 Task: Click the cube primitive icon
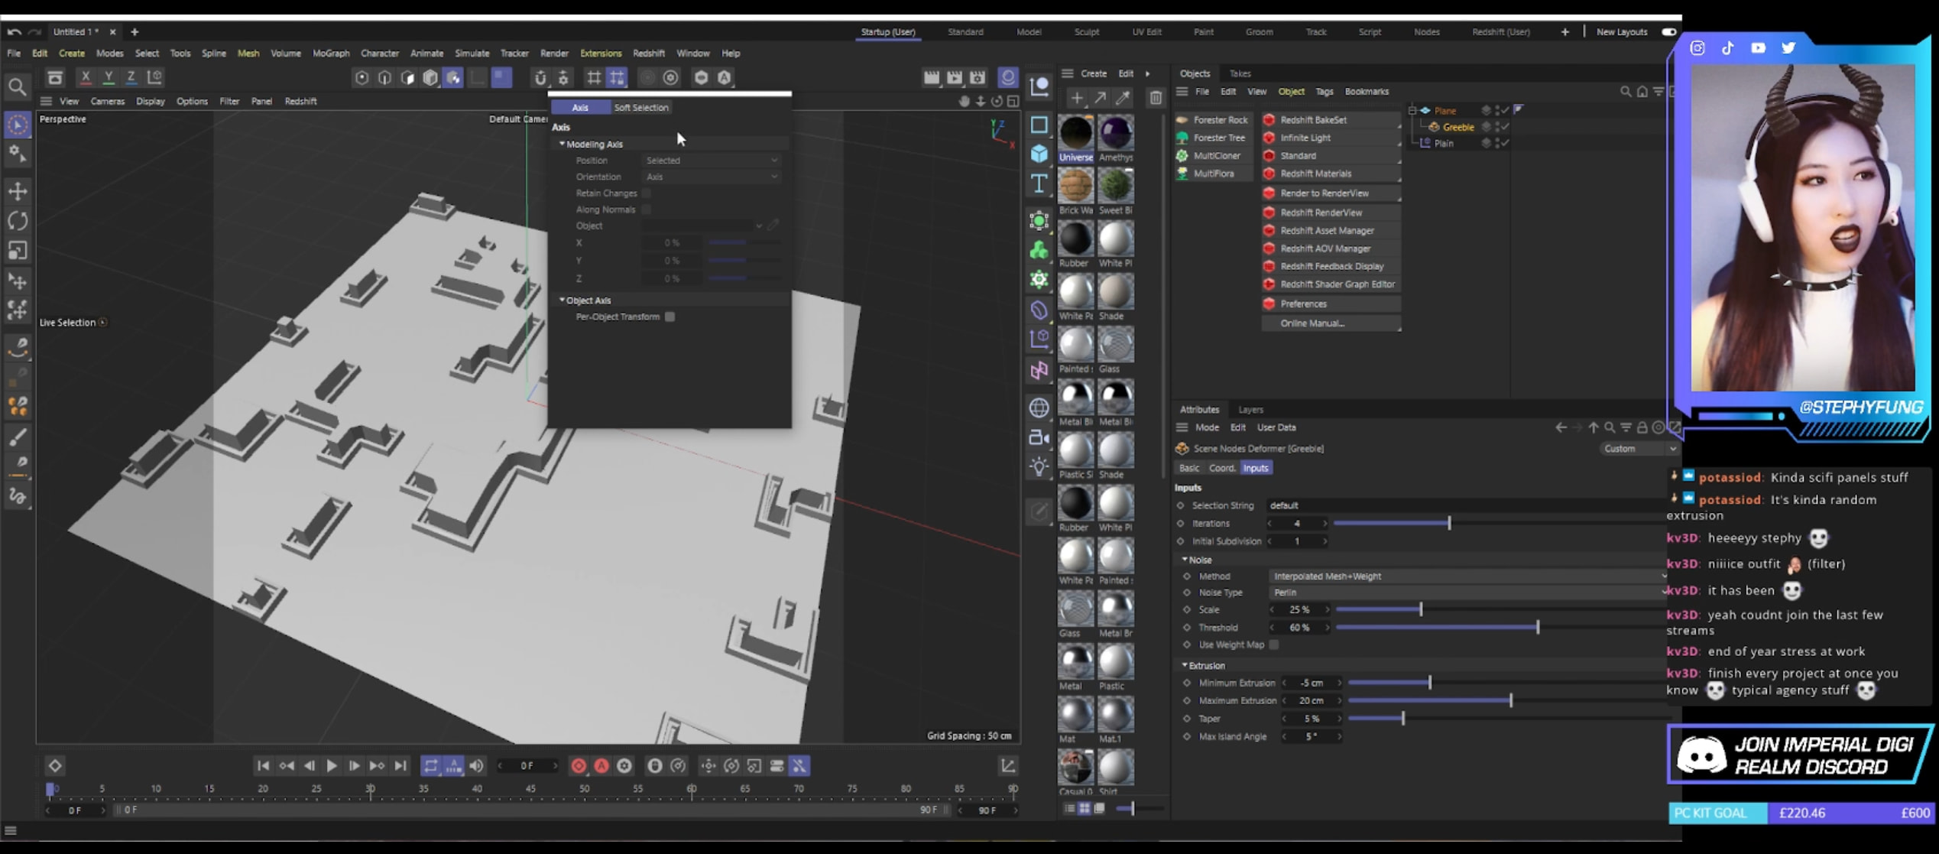coord(1039,154)
